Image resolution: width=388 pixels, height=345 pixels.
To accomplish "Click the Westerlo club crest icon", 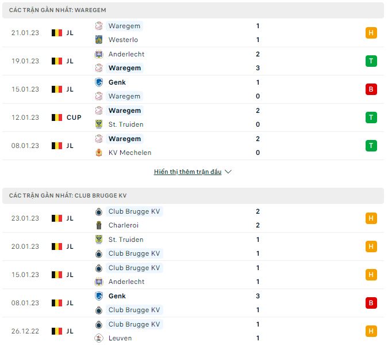I will (x=99, y=40).
